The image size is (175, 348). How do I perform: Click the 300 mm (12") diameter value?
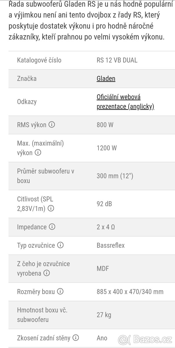115,176
